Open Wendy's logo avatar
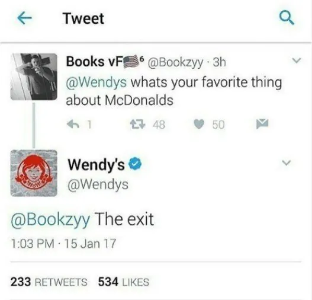Image resolution: width=312 pixels, height=300 pixels. tap(34, 173)
